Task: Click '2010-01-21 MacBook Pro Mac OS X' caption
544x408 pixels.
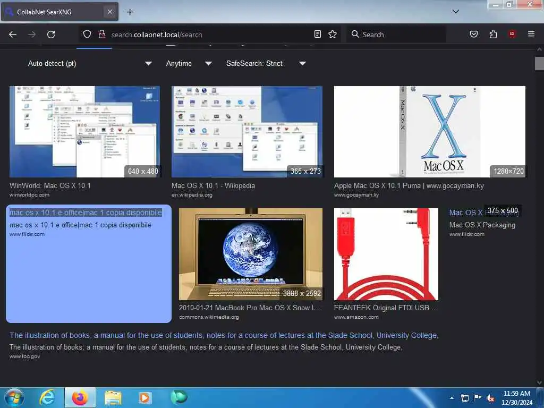Action: pos(250,308)
